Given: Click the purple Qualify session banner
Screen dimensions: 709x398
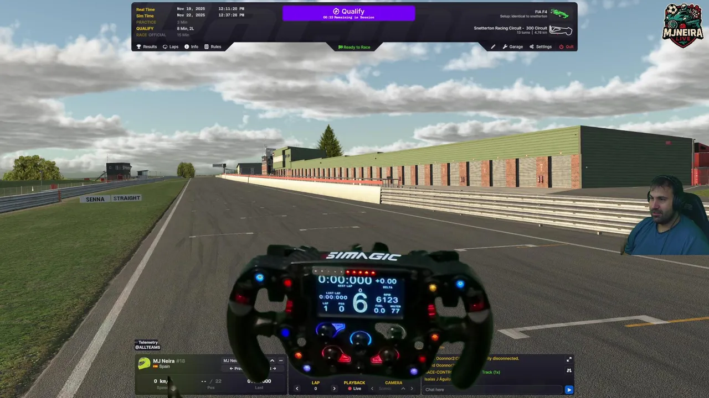Looking at the screenshot, I should click(348, 13).
